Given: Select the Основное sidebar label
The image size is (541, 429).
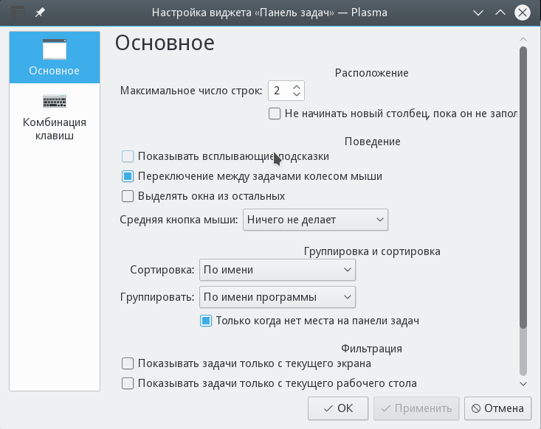Looking at the screenshot, I should [54, 71].
